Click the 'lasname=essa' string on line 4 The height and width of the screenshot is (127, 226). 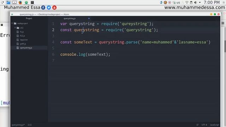coord(192,42)
